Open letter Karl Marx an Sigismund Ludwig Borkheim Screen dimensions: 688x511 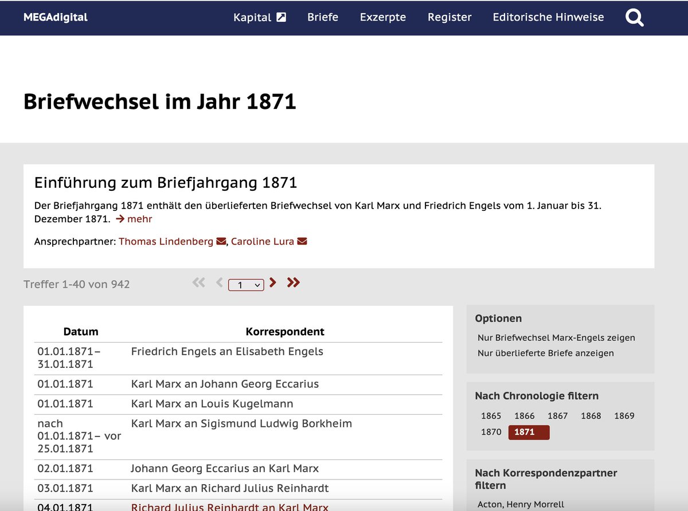[x=241, y=423]
